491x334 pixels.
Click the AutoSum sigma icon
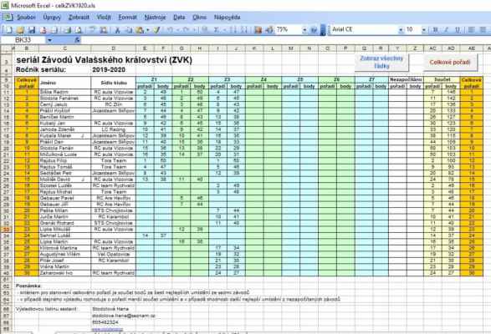pyautogui.click(x=216, y=30)
